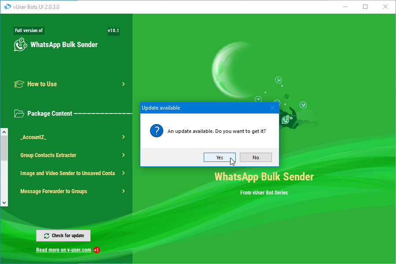Close the Update available dialog
Image resolution: width=396 pixels, height=264 pixels.
(x=272, y=108)
